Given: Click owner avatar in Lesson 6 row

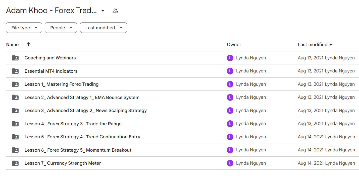Looking at the screenshot, I should pos(230,150).
